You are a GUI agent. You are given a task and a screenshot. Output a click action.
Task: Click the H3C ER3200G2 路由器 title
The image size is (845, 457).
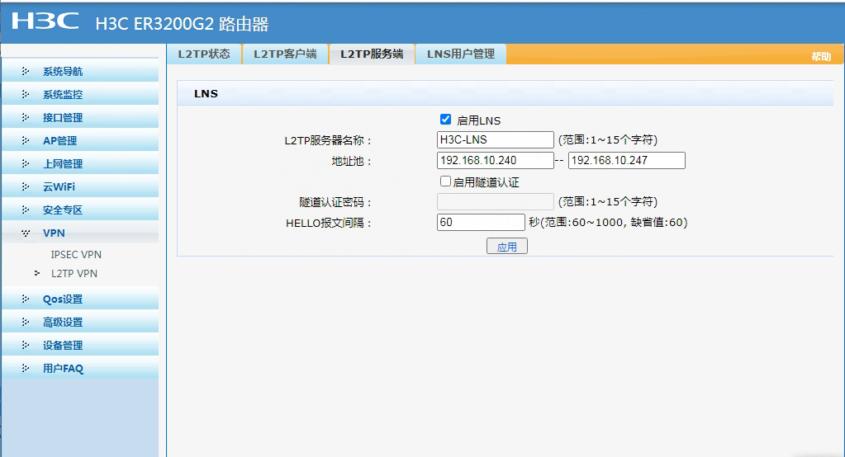[x=183, y=24]
